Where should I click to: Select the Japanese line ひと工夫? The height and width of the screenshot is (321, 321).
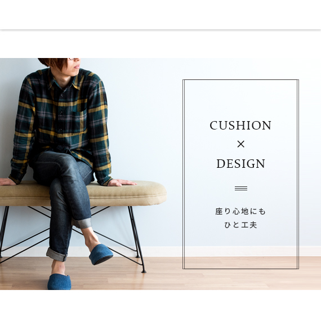(240, 225)
